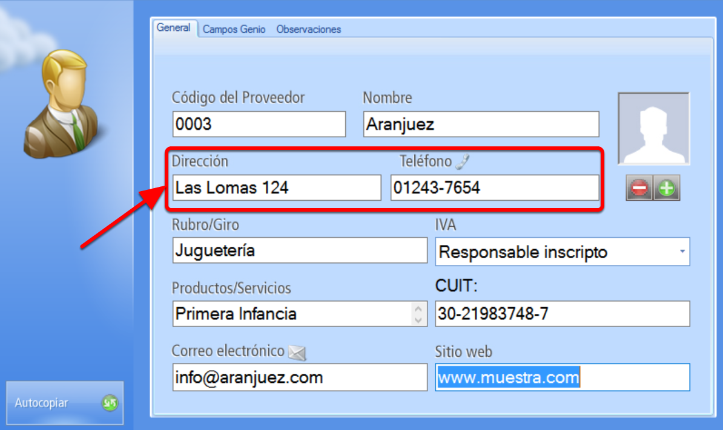
Task: Click down arrow in Productos/Servicios field
Action: 418,319
